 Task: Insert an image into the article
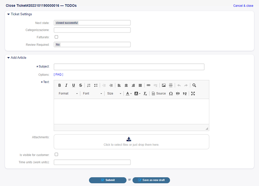click(164, 85)
